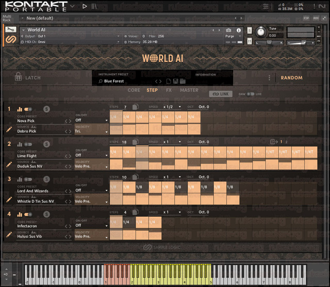This screenshot has width=330, height=287.
Task: Open the INFORMATION tab
Action: click(x=205, y=74)
